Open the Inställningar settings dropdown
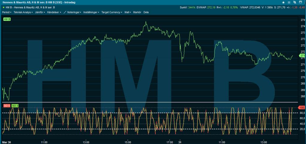306x144 pixels. pos(91,12)
